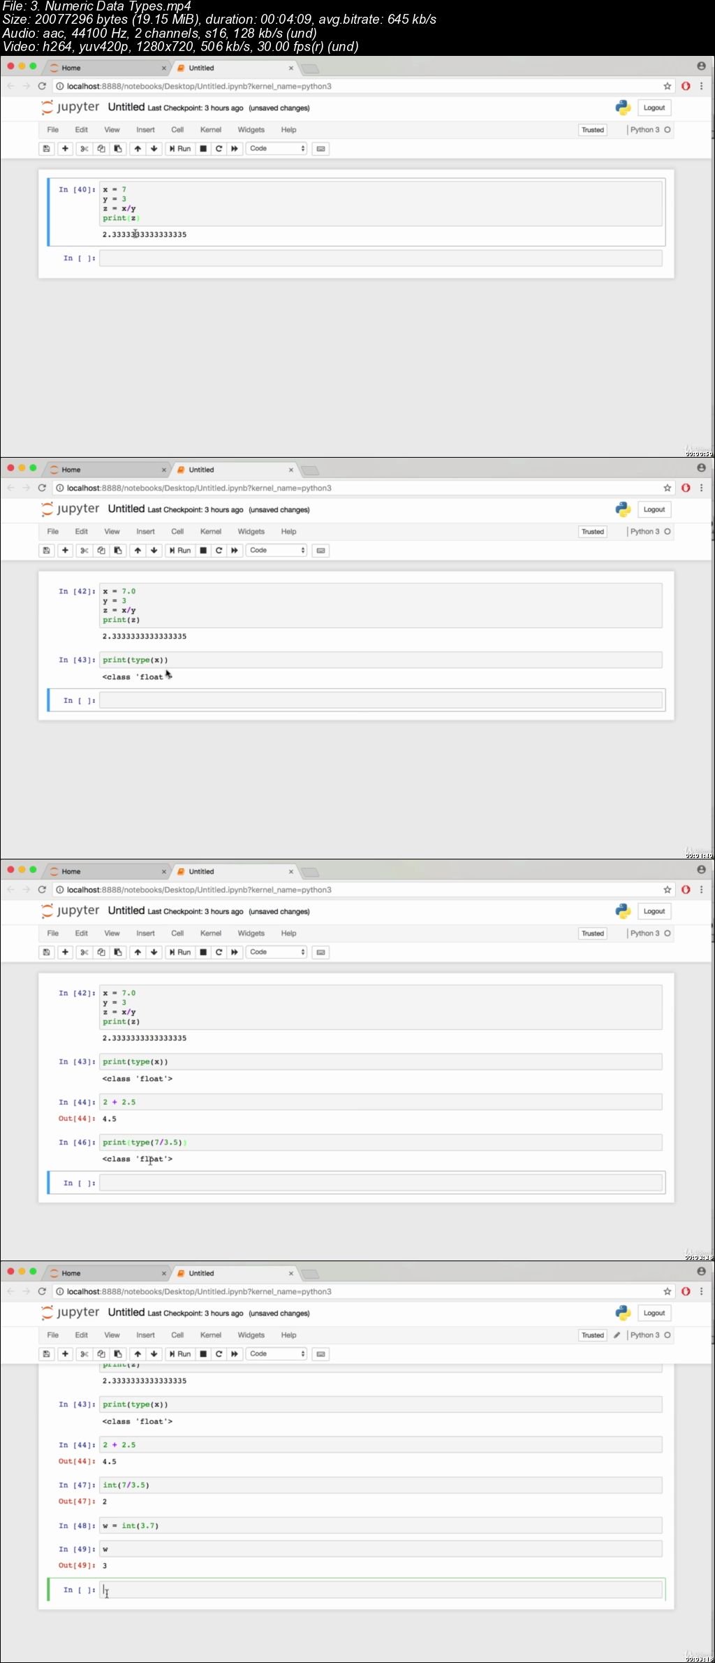
Task: Click code cell In [46] print(type(7/3.5))
Action: [x=381, y=1142]
